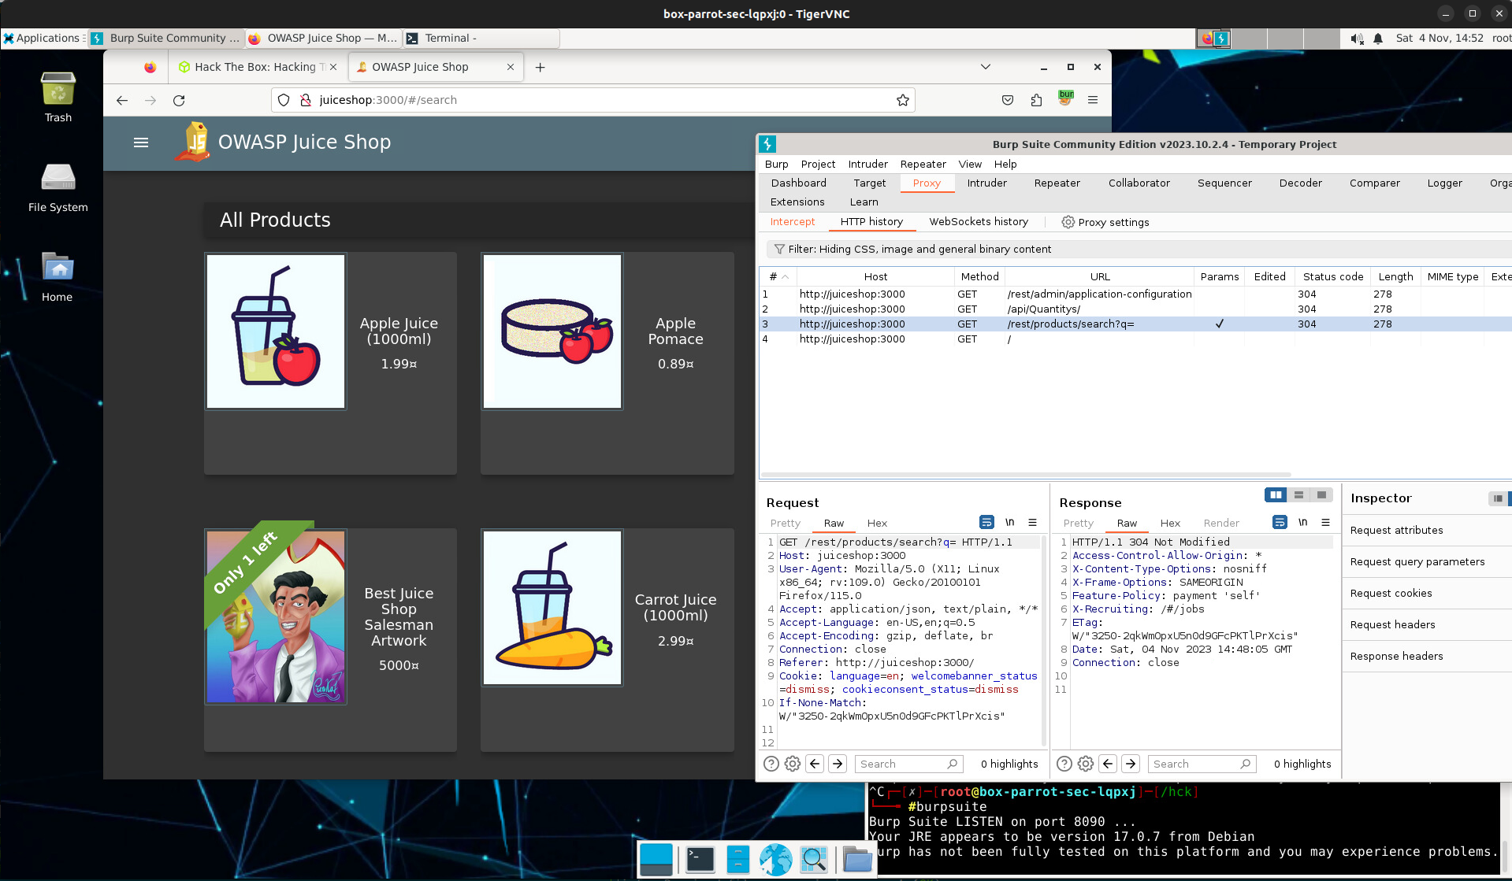This screenshot has height=881, width=1512.
Task: Open a new Firefox tab
Action: coord(540,67)
